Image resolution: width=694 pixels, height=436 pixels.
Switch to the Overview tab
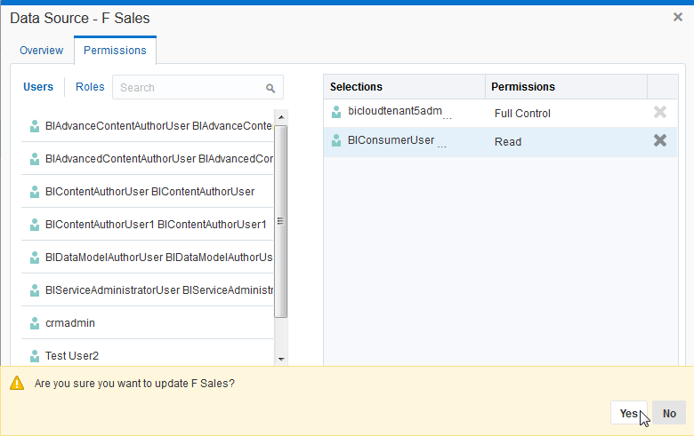click(x=41, y=51)
